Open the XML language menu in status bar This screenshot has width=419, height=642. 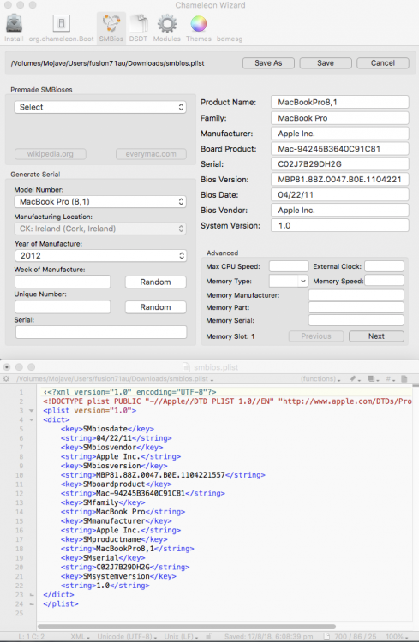pos(80,637)
